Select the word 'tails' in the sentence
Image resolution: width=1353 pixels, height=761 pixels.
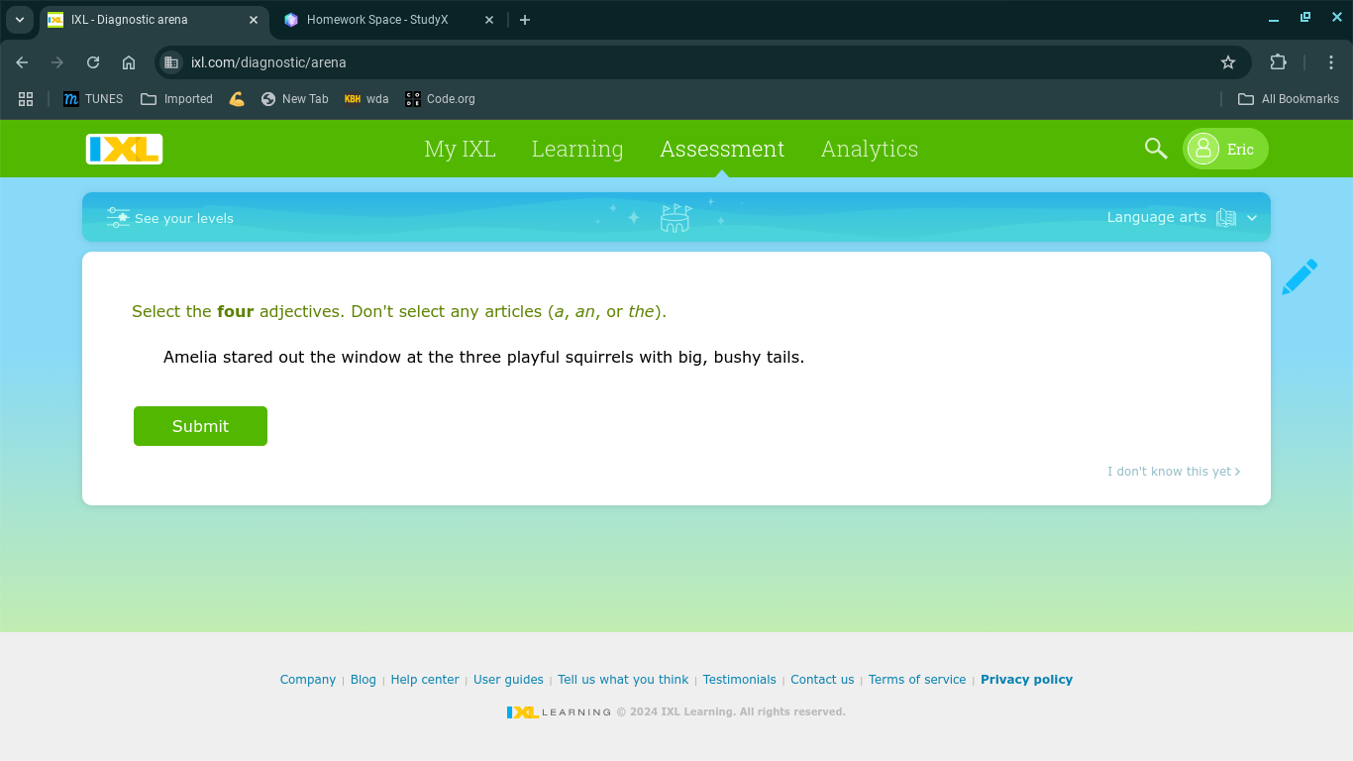(782, 358)
